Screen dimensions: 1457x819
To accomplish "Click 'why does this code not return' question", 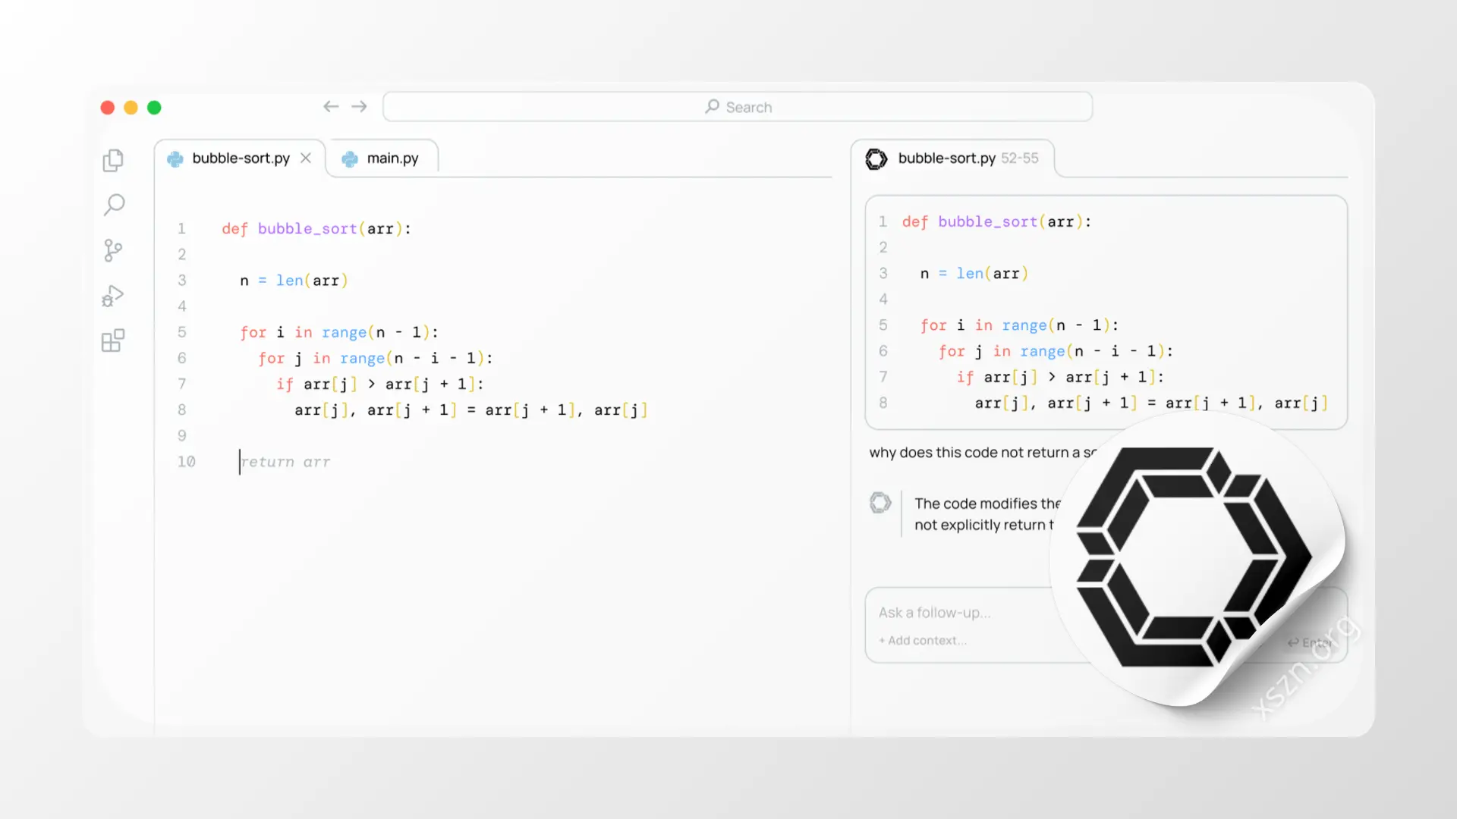I will click(983, 453).
